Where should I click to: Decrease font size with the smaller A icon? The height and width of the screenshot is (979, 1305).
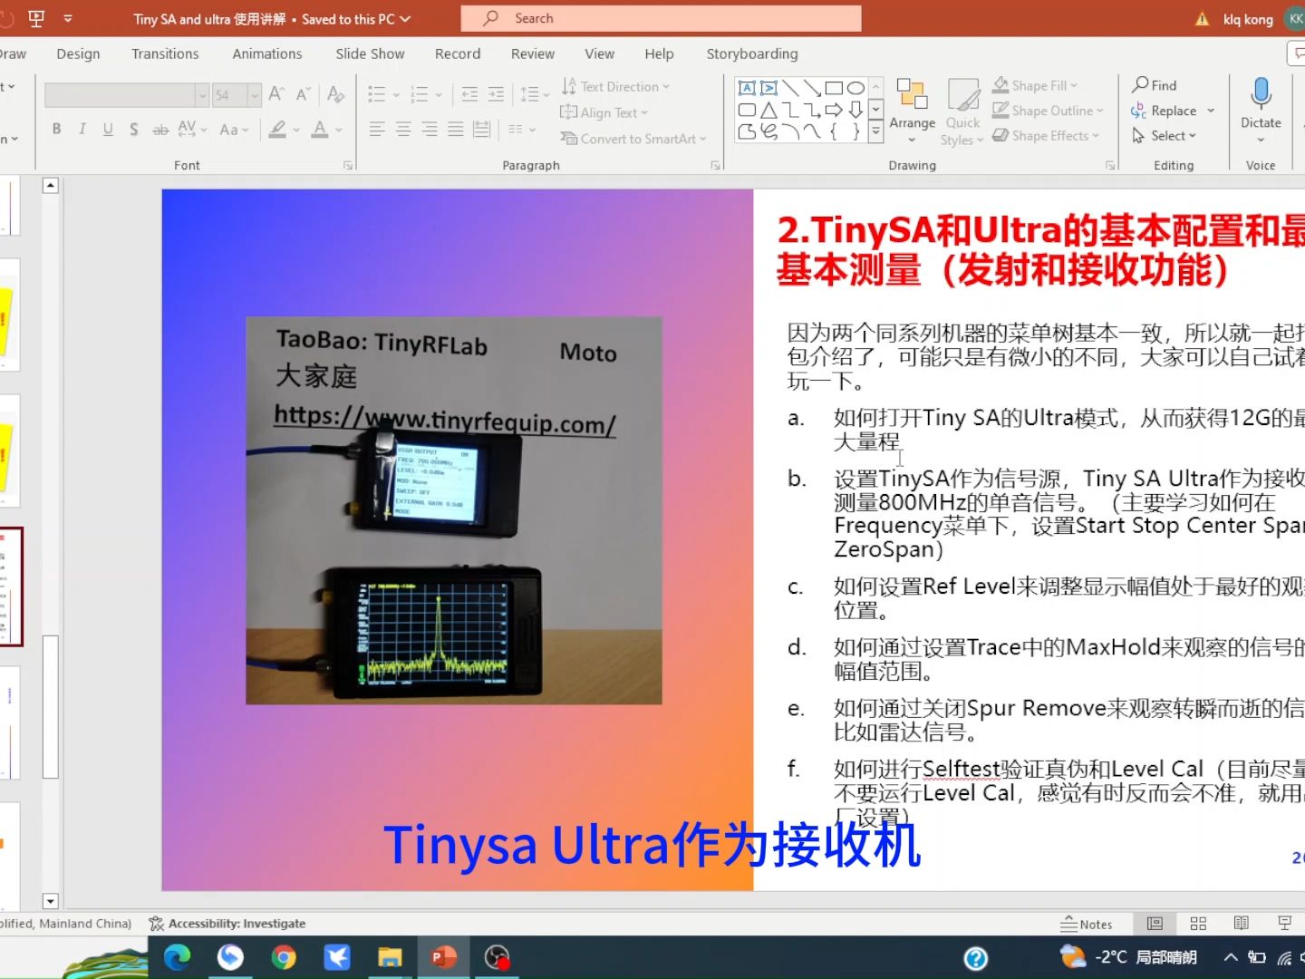click(304, 94)
